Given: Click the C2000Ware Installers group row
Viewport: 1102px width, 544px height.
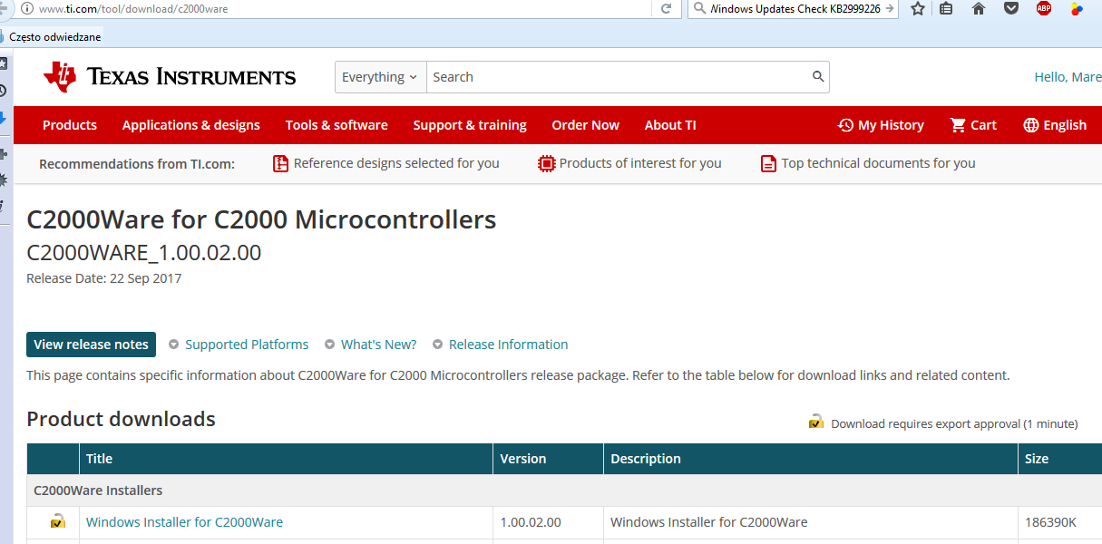Looking at the screenshot, I should pyautogui.click(x=564, y=491).
